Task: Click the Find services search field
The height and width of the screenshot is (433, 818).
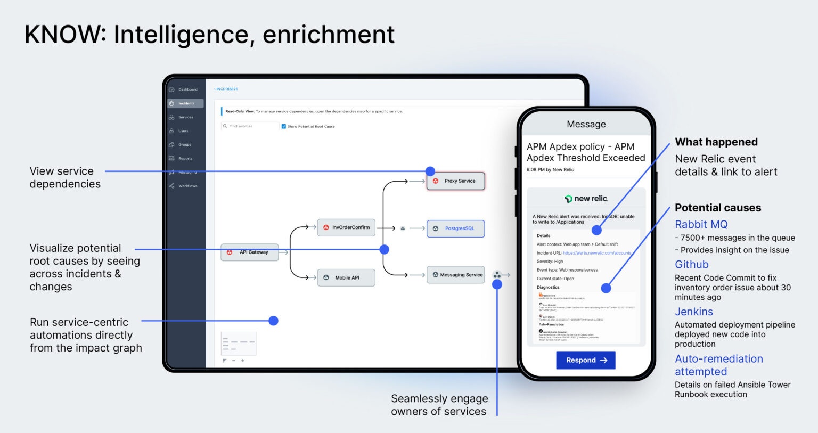Action: point(251,126)
